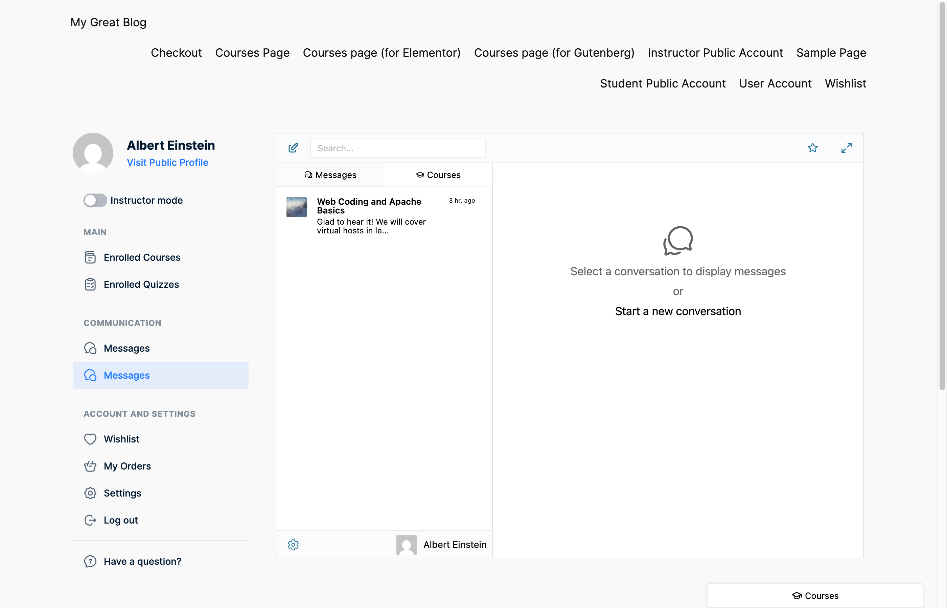Click the Wishlist heart icon in the sidebar
Viewport: 947px width, 608px height.
tap(90, 439)
